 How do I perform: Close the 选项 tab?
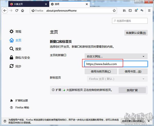pyautogui.click(x=87, y=4)
